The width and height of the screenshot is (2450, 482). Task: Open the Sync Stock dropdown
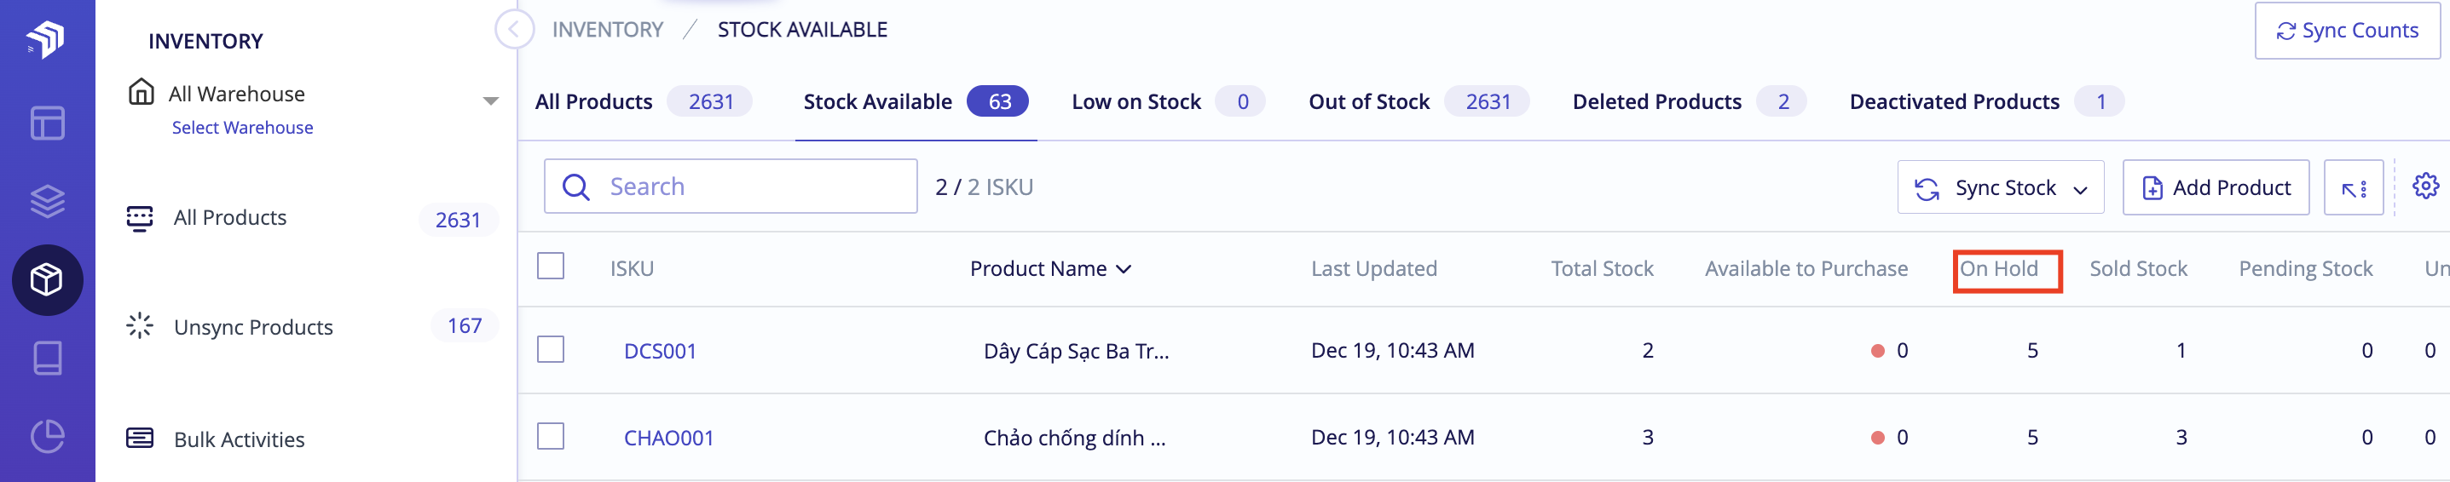coord(2000,187)
